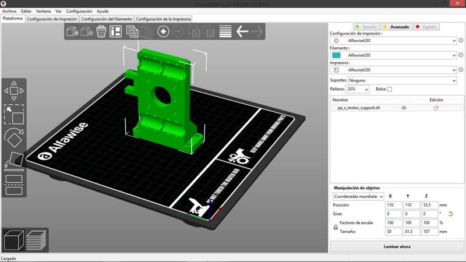Image resolution: width=466 pixels, height=262 pixels.
Task: Select pp_x_motor_support.stl in object list
Action: click(359, 108)
